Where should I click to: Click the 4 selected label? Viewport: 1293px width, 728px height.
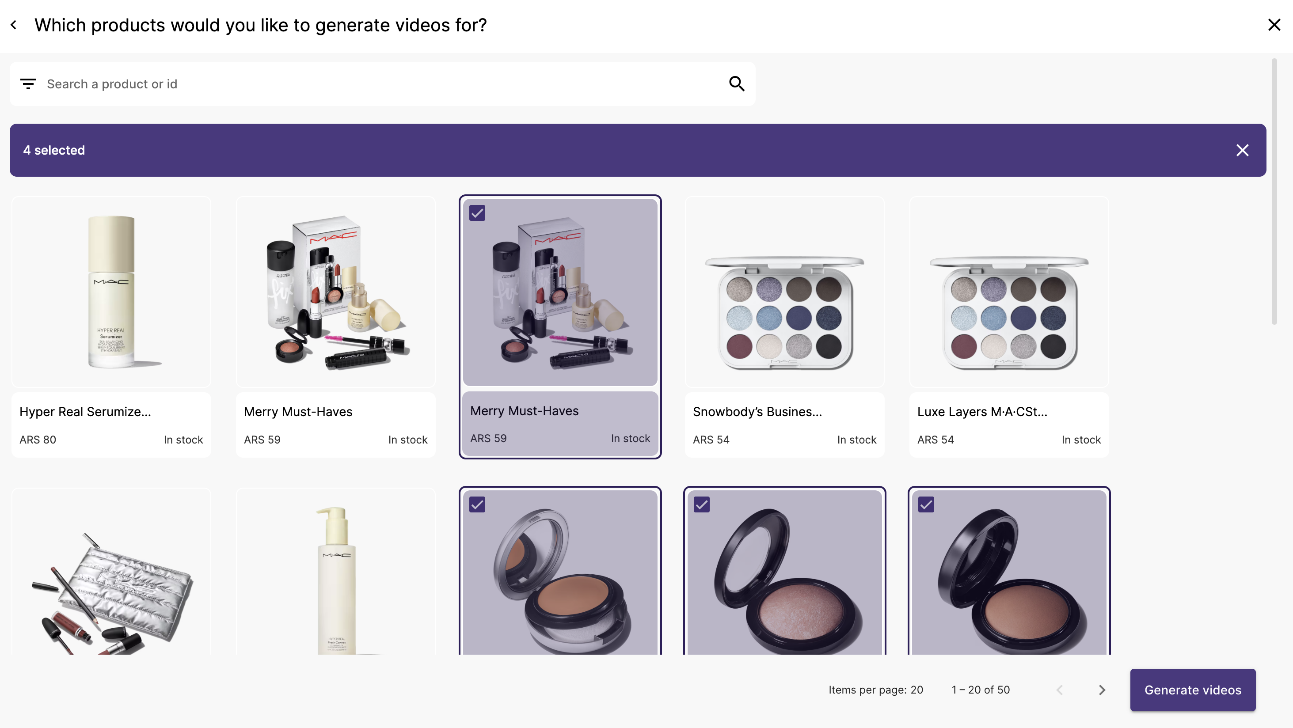pyautogui.click(x=54, y=150)
